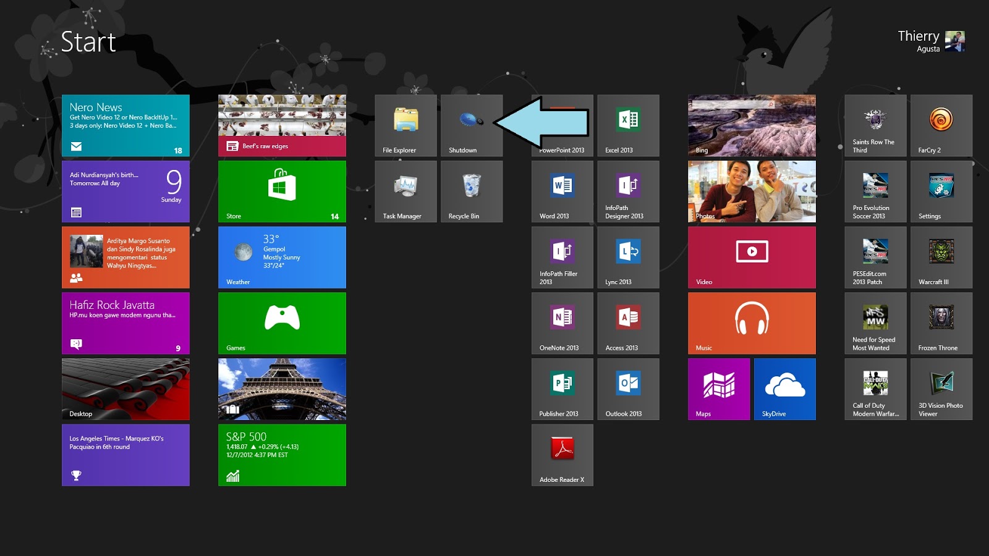Launch Outlook 2013
The height and width of the screenshot is (556, 989).
tap(628, 389)
